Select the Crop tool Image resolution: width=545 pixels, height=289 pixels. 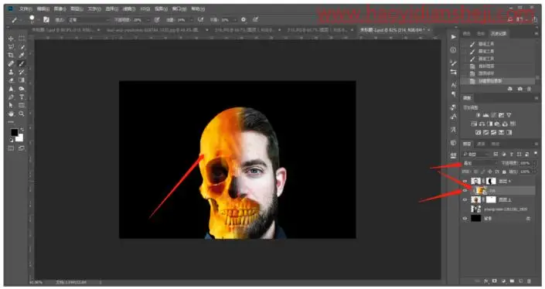click(11, 55)
